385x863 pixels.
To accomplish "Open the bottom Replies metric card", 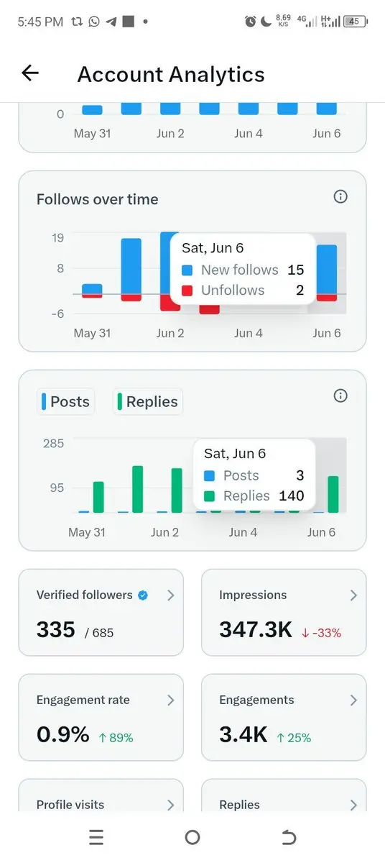I will point(284,795).
